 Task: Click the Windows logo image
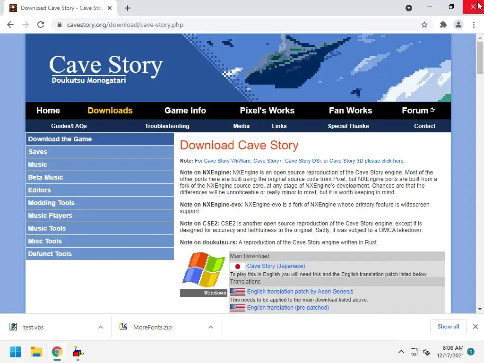[204, 270]
